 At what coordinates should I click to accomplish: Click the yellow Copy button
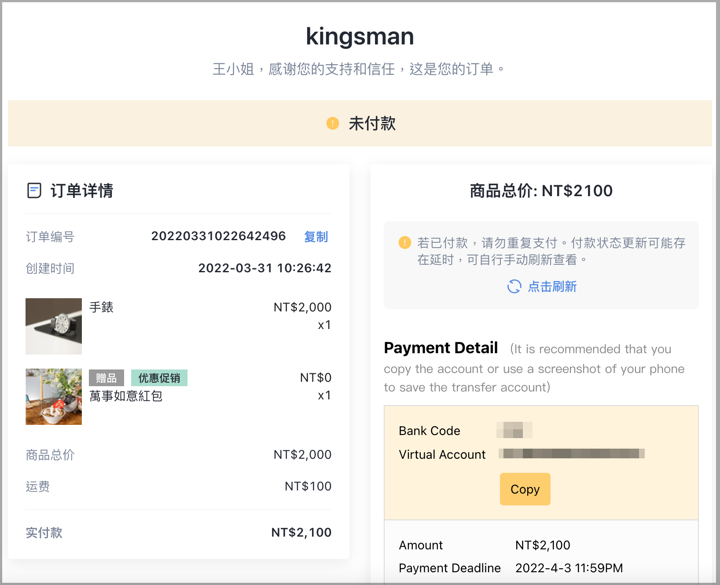pos(525,489)
